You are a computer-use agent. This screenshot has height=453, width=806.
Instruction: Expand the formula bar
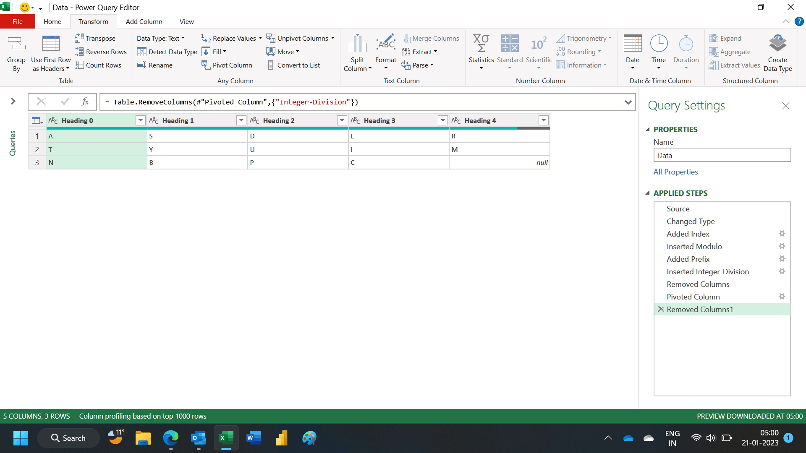[x=628, y=102]
